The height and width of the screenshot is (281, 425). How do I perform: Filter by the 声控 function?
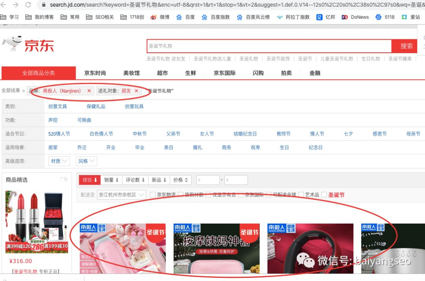tap(53, 120)
